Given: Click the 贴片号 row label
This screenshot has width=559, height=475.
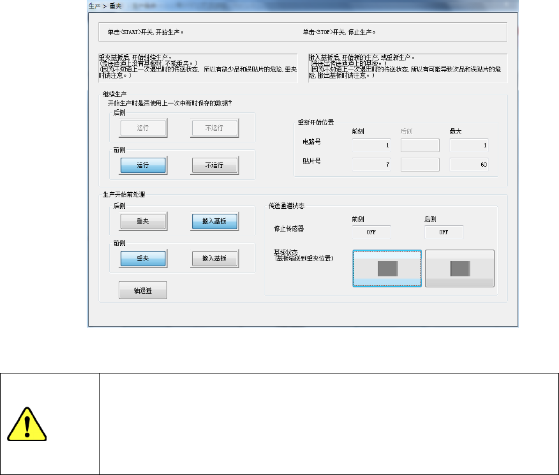Looking at the screenshot, I should [x=311, y=161].
